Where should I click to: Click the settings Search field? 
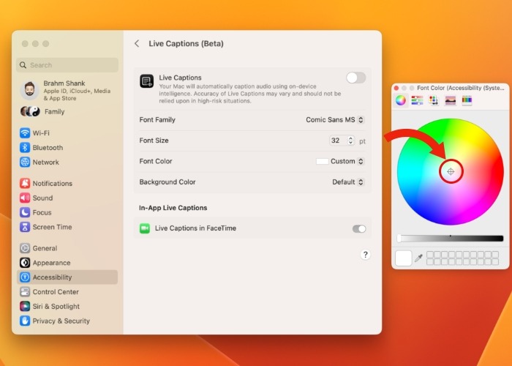tap(67, 65)
